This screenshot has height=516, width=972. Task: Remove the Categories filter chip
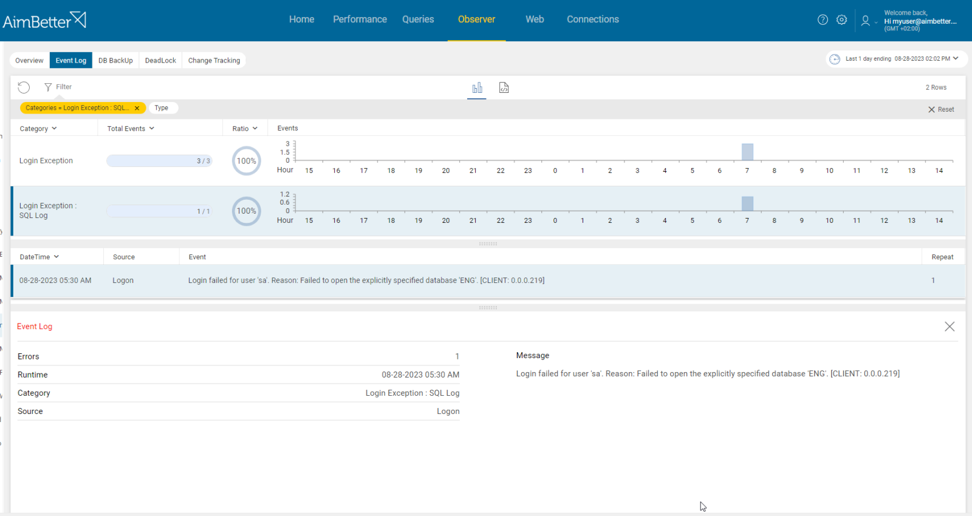point(137,108)
